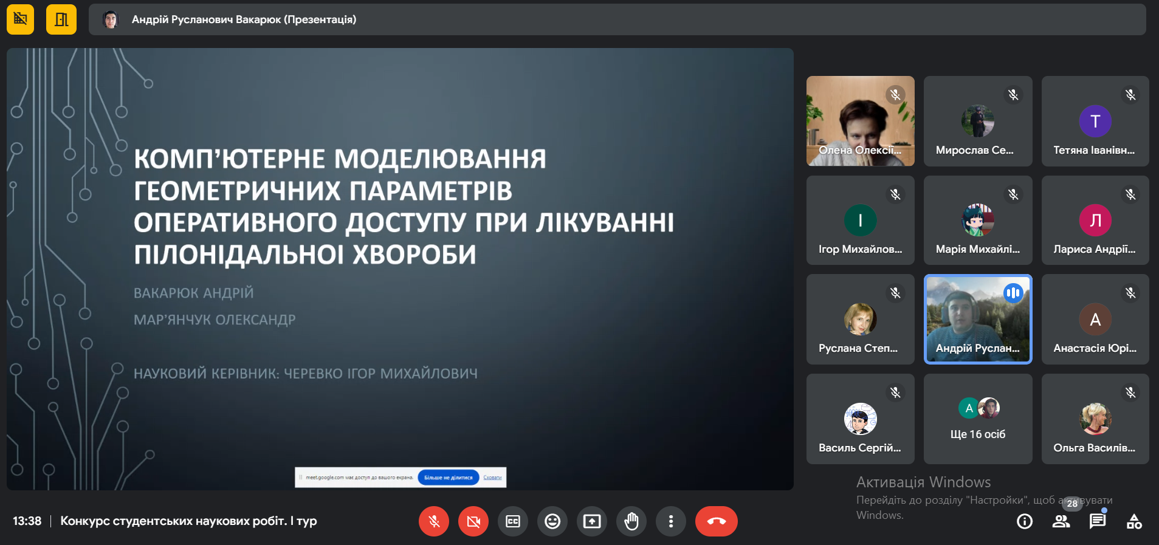Select Ігор Михайлов... participant tile

tap(860, 220)
